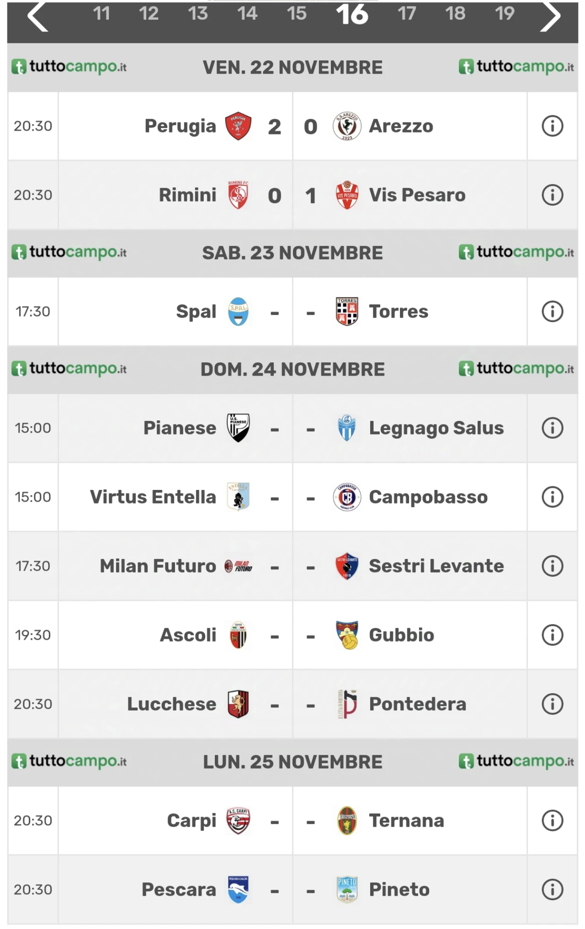Image resolution: width=585 pixels, height=929 pixels.
Task: Switch to matchday 11
Action: [x=101, y=14]
